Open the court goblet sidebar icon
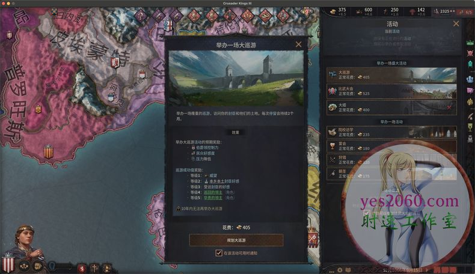 (x=470, y=127)
